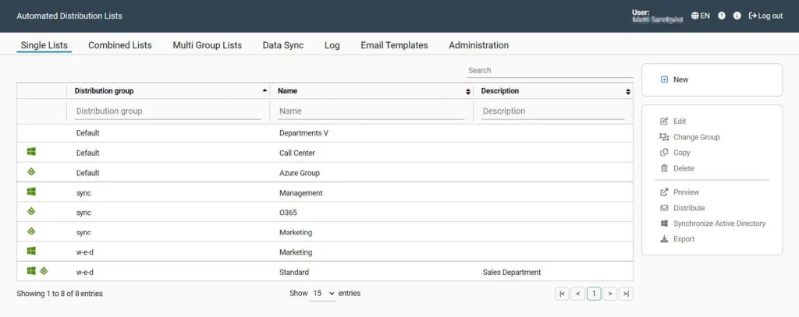The height and width of the screenshot is (317, 799).
Task: Sort the Description column
Action: click(628, 92)
